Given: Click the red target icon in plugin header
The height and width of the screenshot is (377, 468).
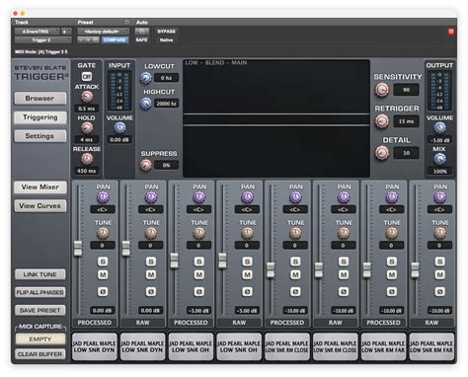Looking at the screenshot, I should 451,32.
